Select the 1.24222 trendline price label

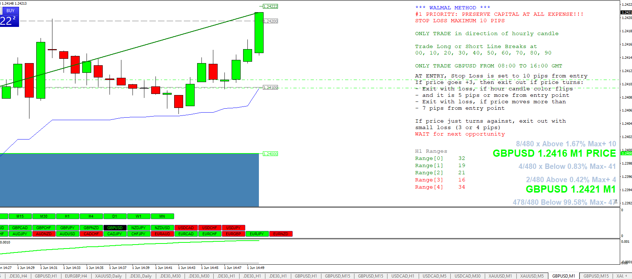tap(270, 6)
